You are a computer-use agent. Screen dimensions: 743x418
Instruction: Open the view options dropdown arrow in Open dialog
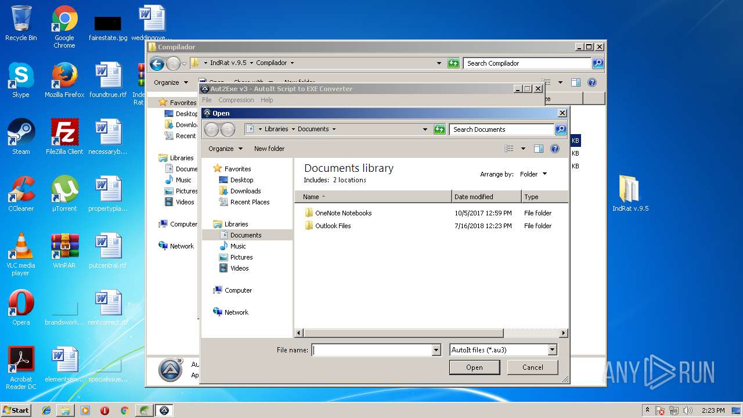pyautogui.click(x=523, y=149)
